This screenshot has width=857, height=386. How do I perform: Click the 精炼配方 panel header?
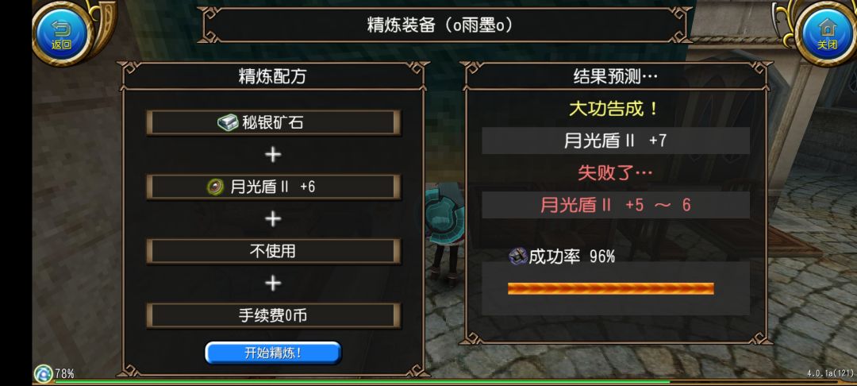coord(273,76)
